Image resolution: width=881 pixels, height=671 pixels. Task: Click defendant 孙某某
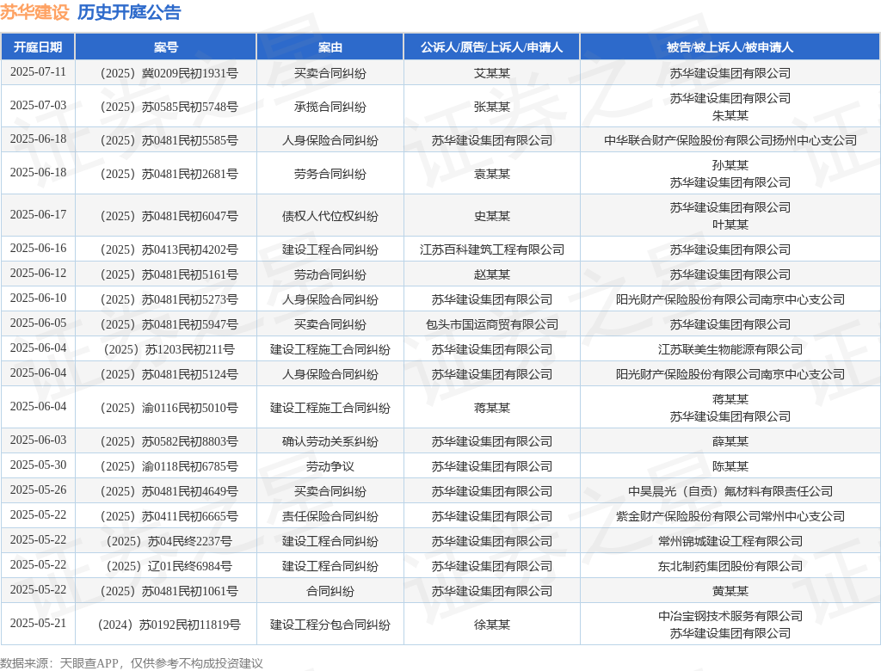click(730, 165)
